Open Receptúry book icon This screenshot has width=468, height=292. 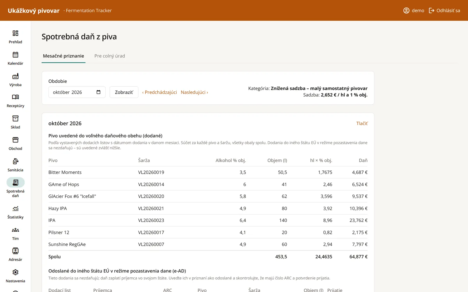(16, 97)
